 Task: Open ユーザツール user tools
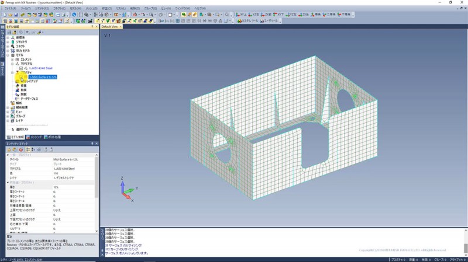coord(269,21)
